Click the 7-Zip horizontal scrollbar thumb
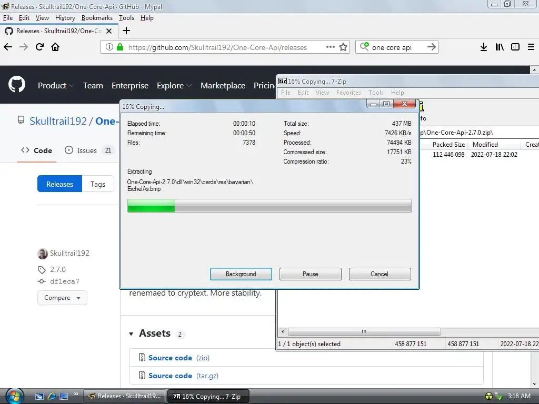 364,331
